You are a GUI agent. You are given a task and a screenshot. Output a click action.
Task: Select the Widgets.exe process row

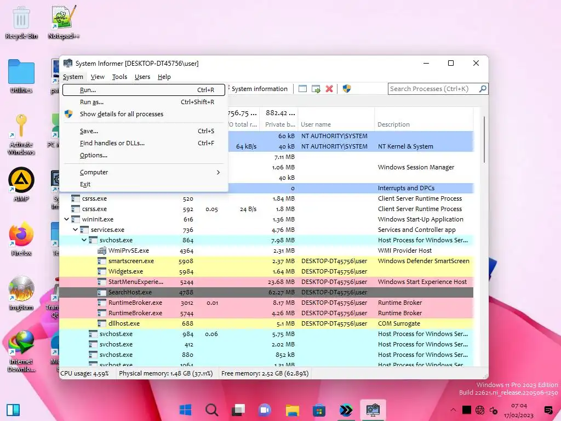(x=266, y=271)
